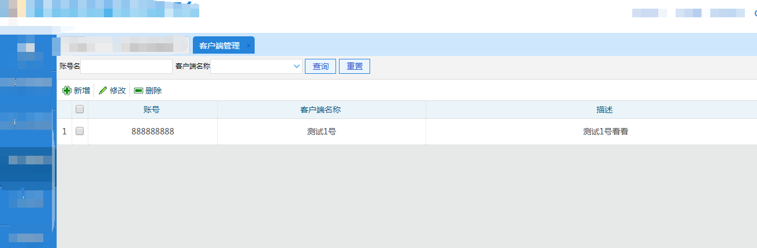The height and width of the screenshot is (248, 757).
Task: Open the blurred tab left of 客户端管理
Action: (124, 46)
